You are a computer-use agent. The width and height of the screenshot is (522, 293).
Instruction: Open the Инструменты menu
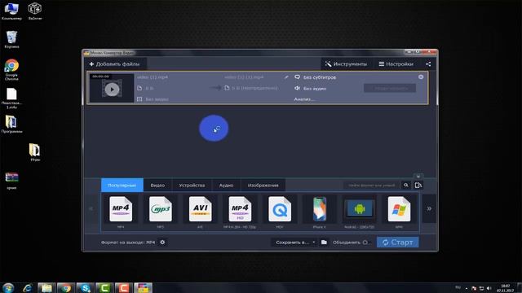(x=346, y=63)
